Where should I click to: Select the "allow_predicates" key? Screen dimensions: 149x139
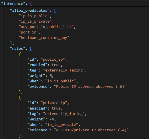[30, 11]
